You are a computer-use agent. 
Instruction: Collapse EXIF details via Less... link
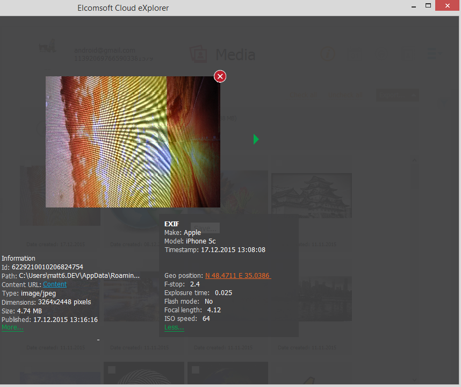tap(174, 327)
